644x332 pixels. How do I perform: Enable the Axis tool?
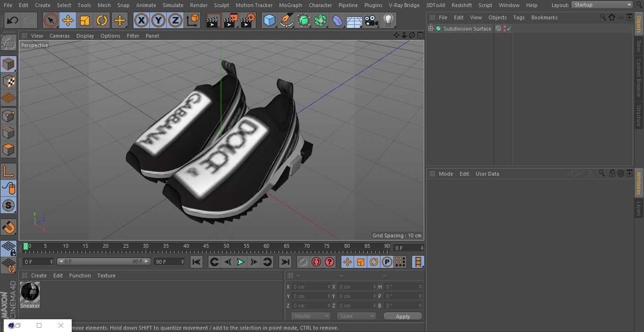click(8, 171)
